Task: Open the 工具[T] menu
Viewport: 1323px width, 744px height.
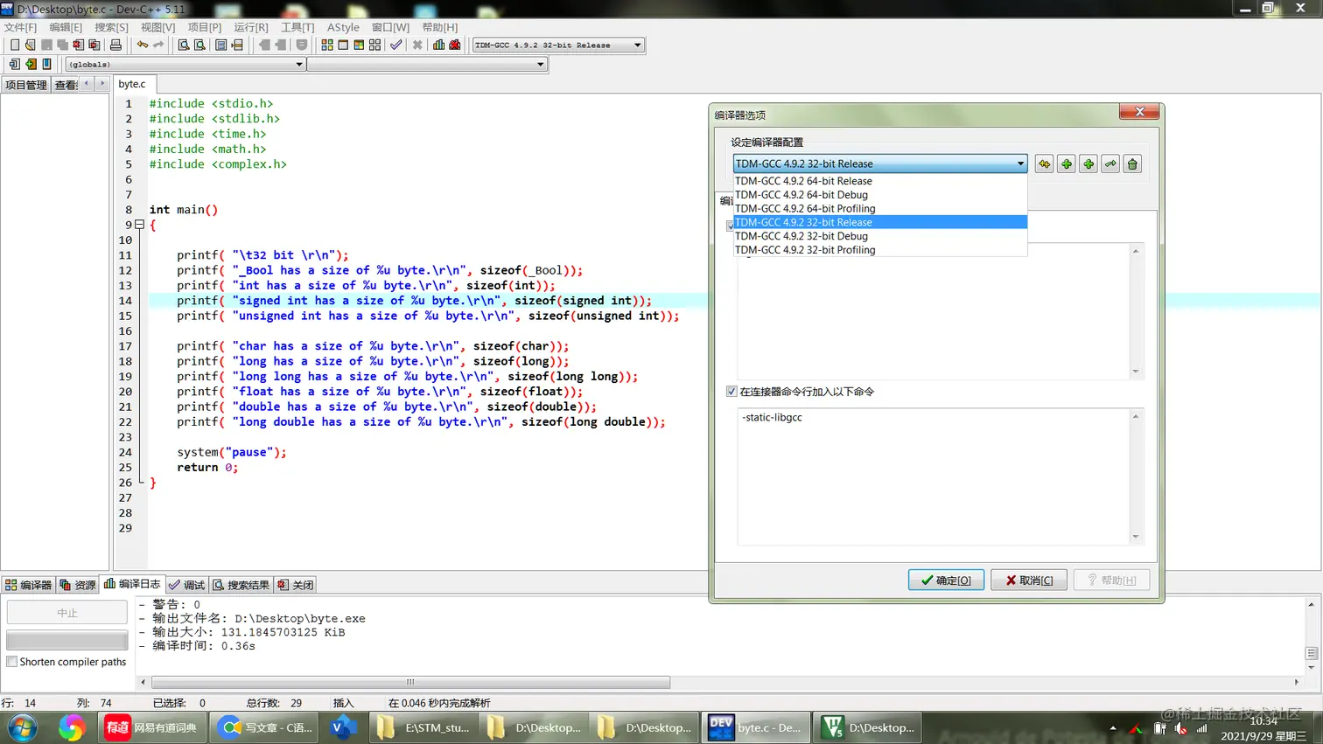Action: [297, 27]
